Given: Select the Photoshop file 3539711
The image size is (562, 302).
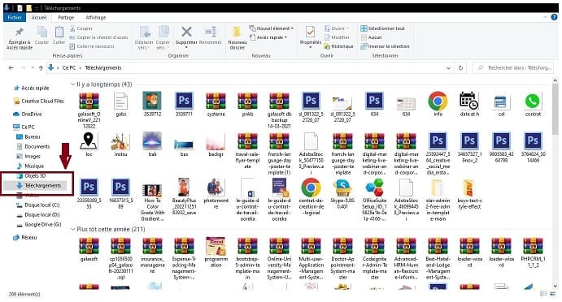Looking at the screenshot, I should pos(184,104).
